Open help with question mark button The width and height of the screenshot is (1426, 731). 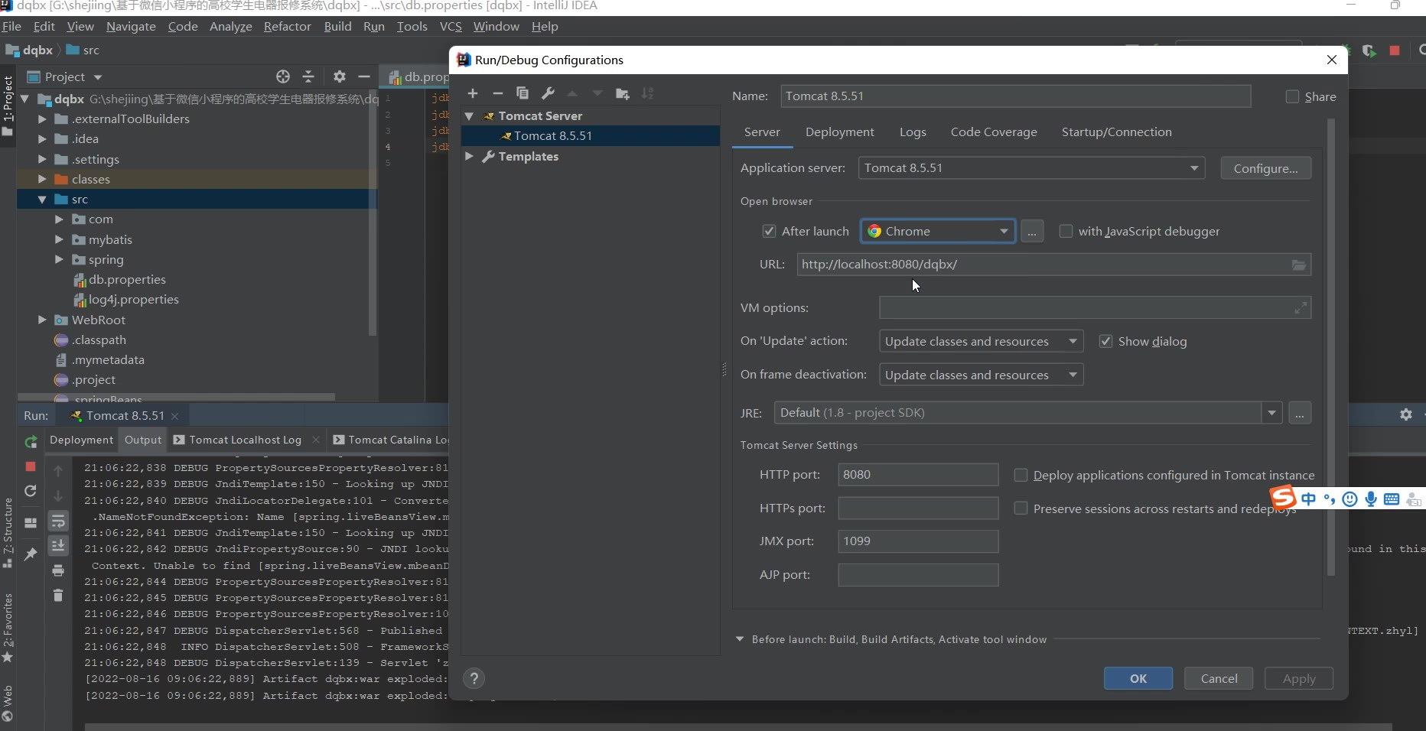pos(474,678)
